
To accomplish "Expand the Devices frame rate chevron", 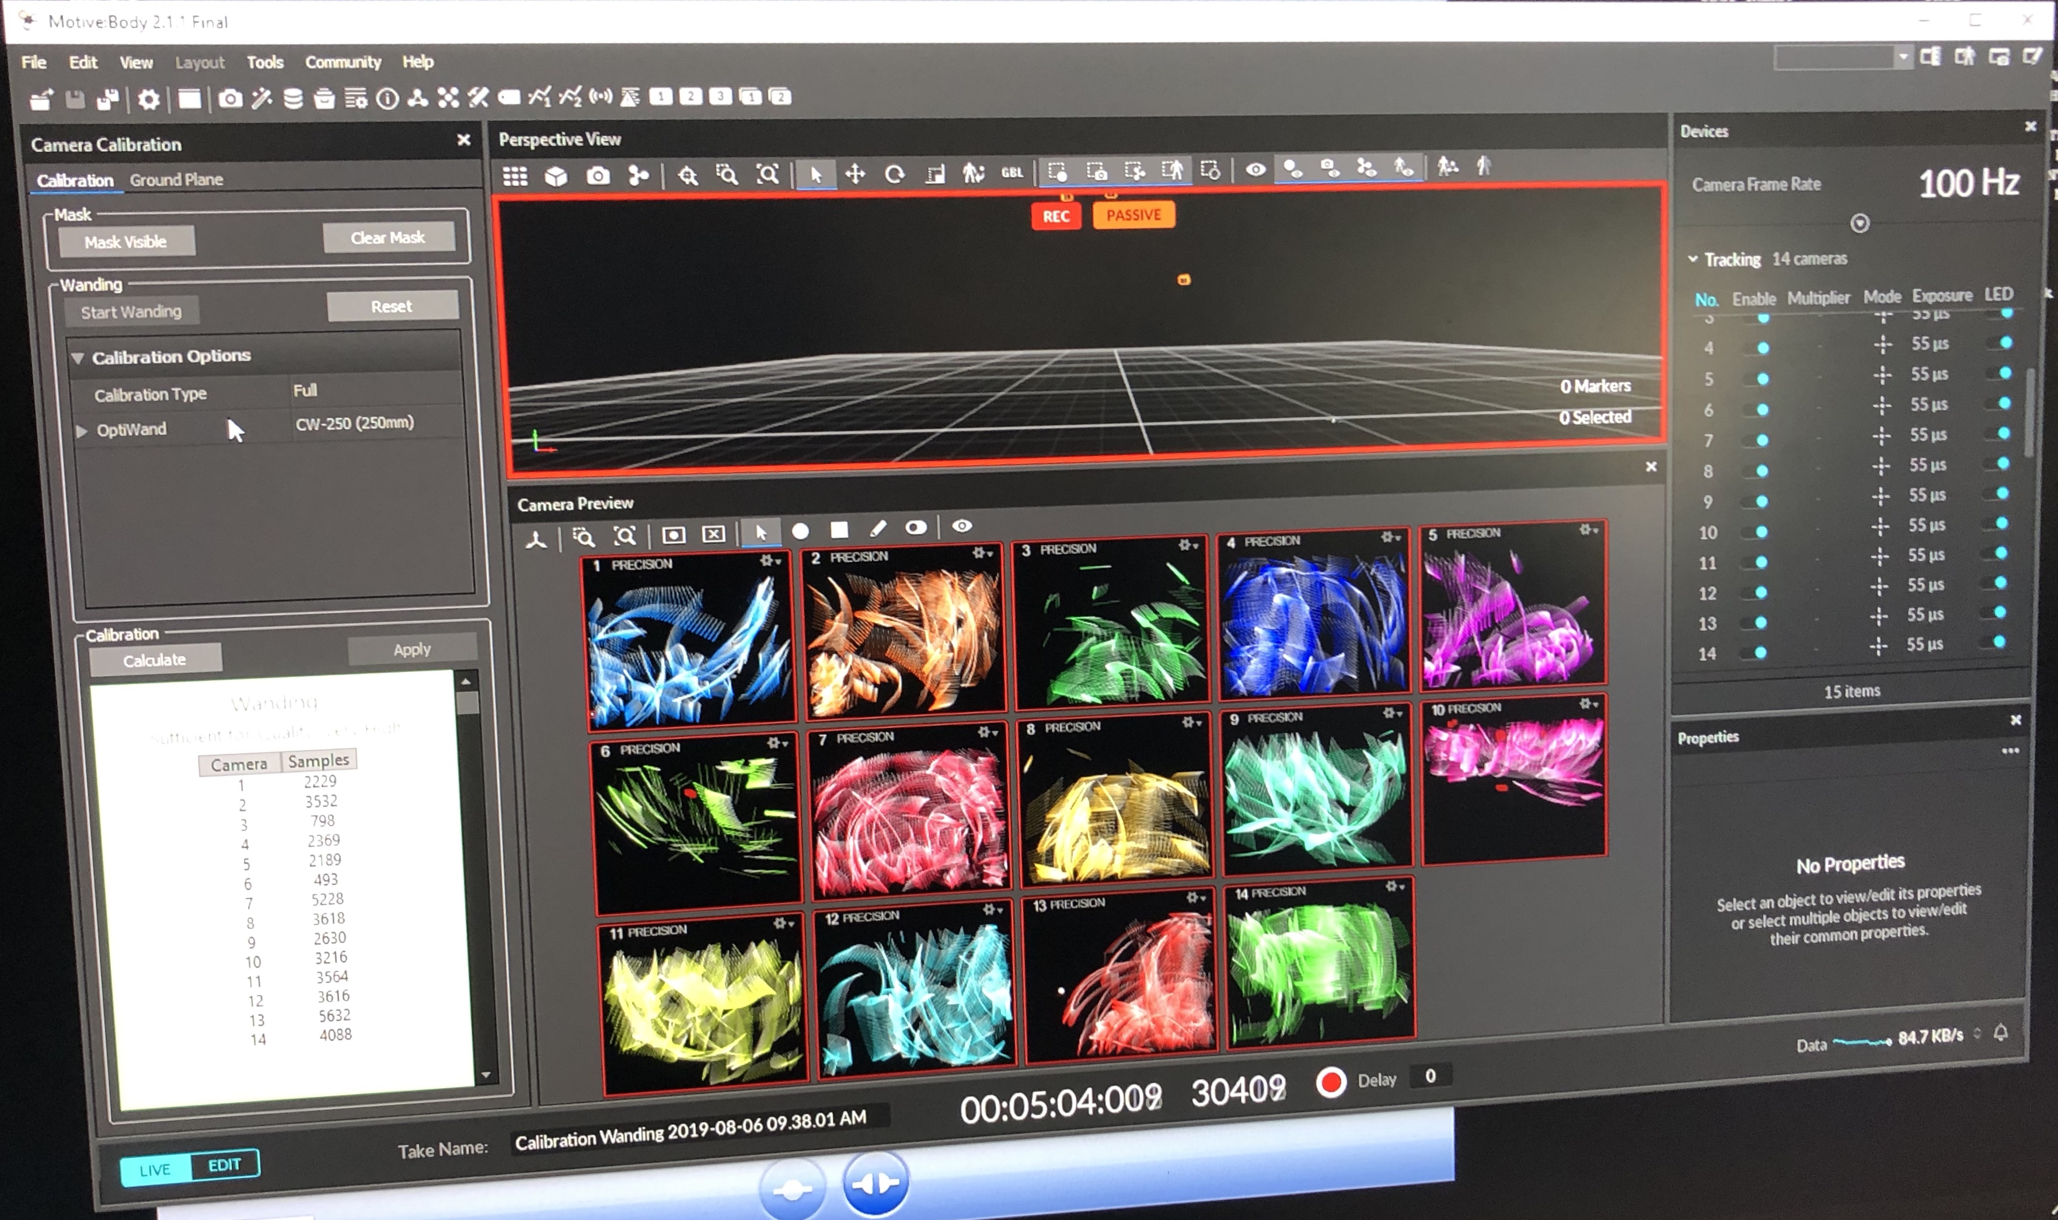I will [x=1860, y=223].
